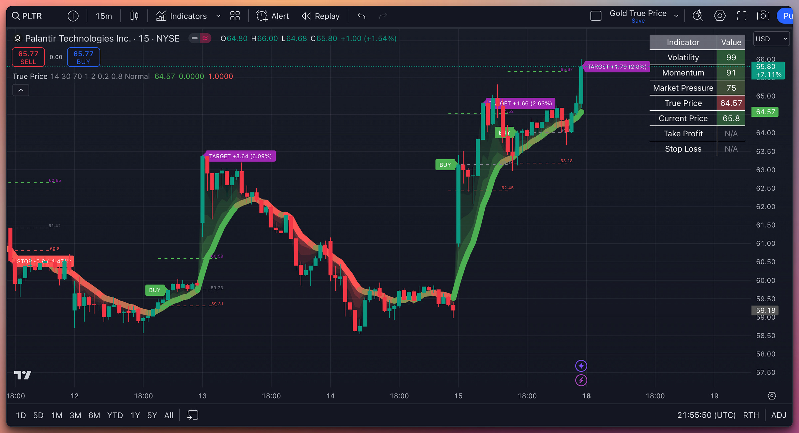Start bar Replay mode
Image resolution: width=799 pixels, height=433 pixels.
(321, 16)
